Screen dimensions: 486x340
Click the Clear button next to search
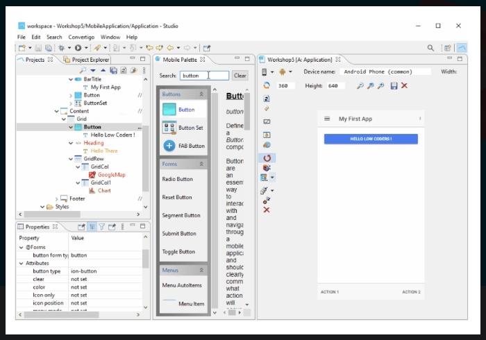click(x=240, y=76)
